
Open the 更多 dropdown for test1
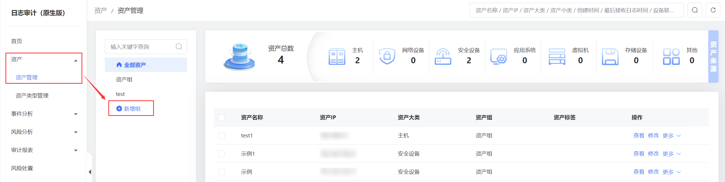pyautogui.click(x=671, y=136)
